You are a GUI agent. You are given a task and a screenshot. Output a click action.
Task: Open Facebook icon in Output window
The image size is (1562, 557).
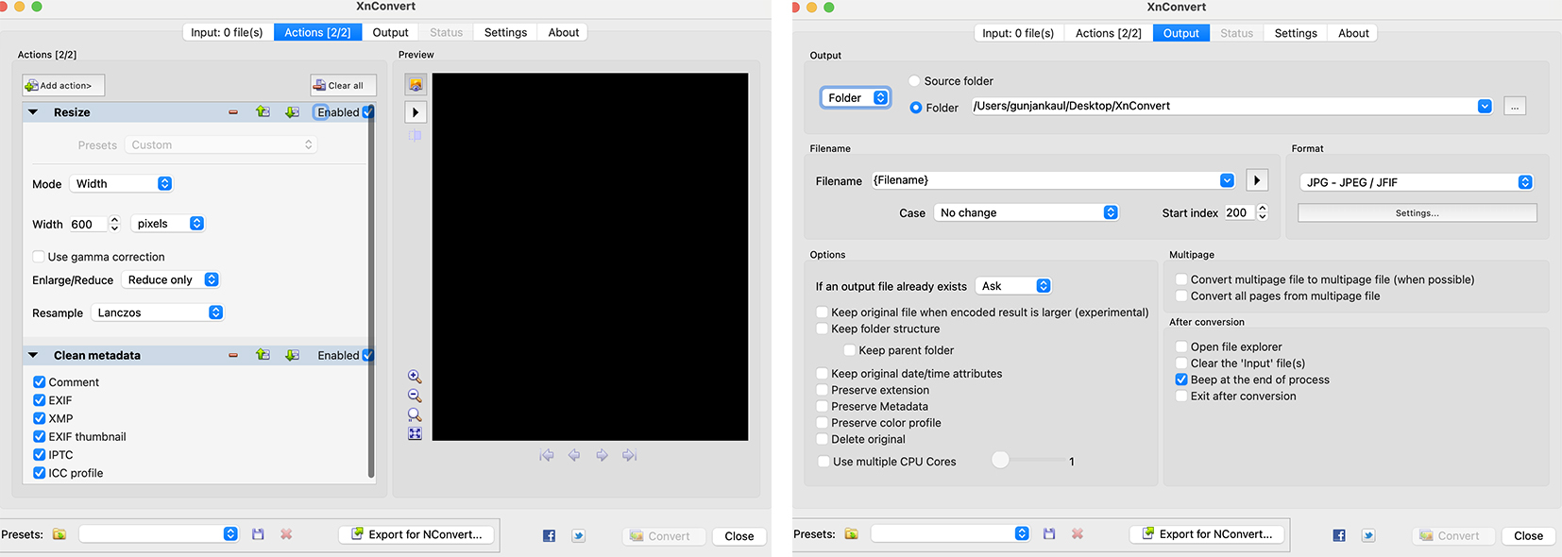1339,535
